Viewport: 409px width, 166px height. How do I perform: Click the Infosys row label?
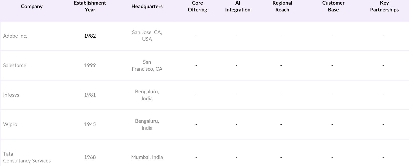pos(11,95)
